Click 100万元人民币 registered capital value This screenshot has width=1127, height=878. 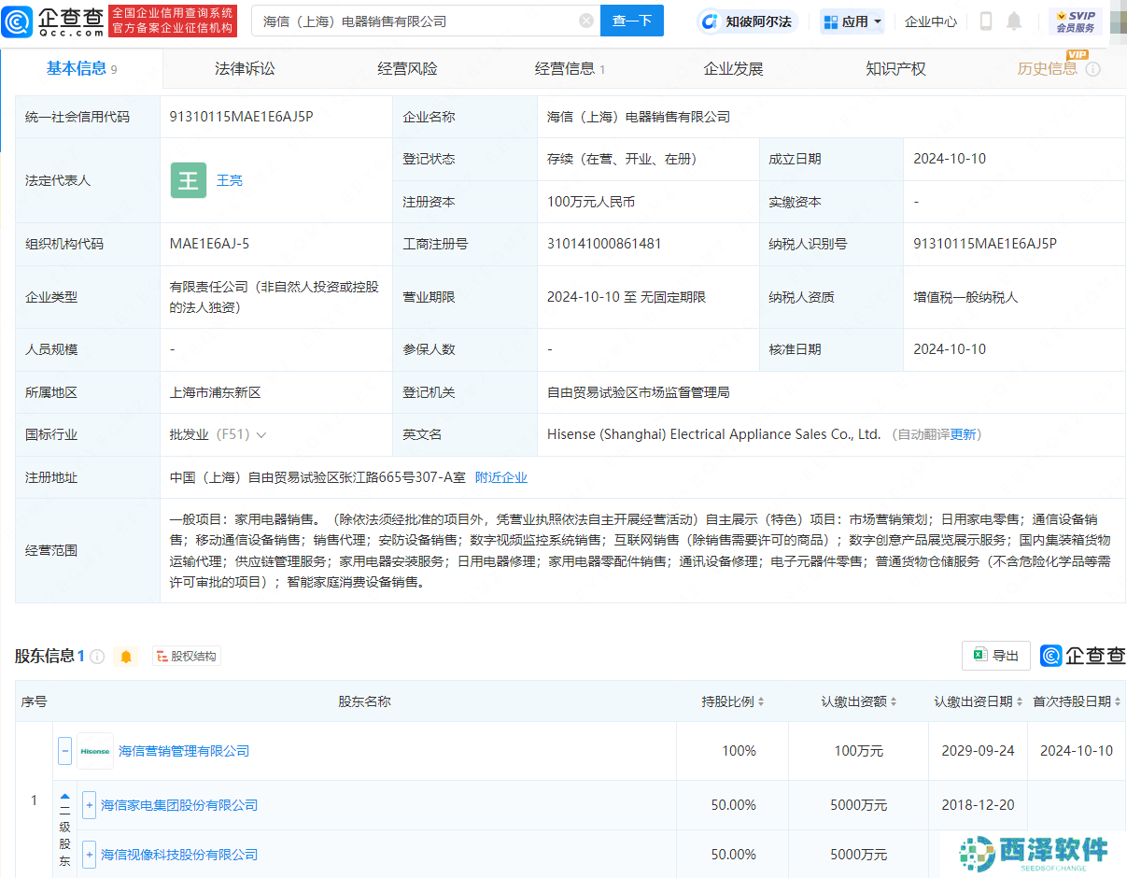click(591, 202)
